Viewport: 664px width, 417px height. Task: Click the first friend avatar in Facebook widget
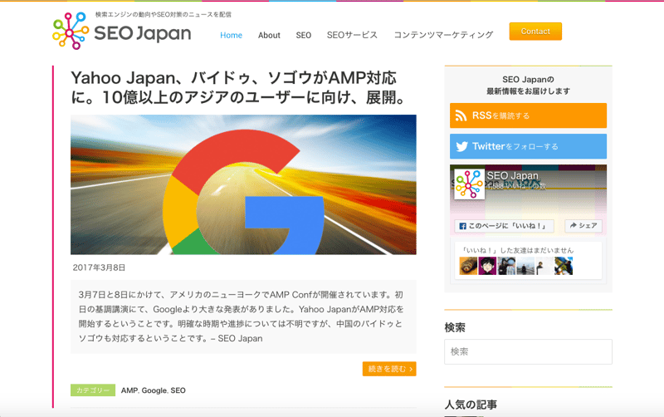click(468, 266)
